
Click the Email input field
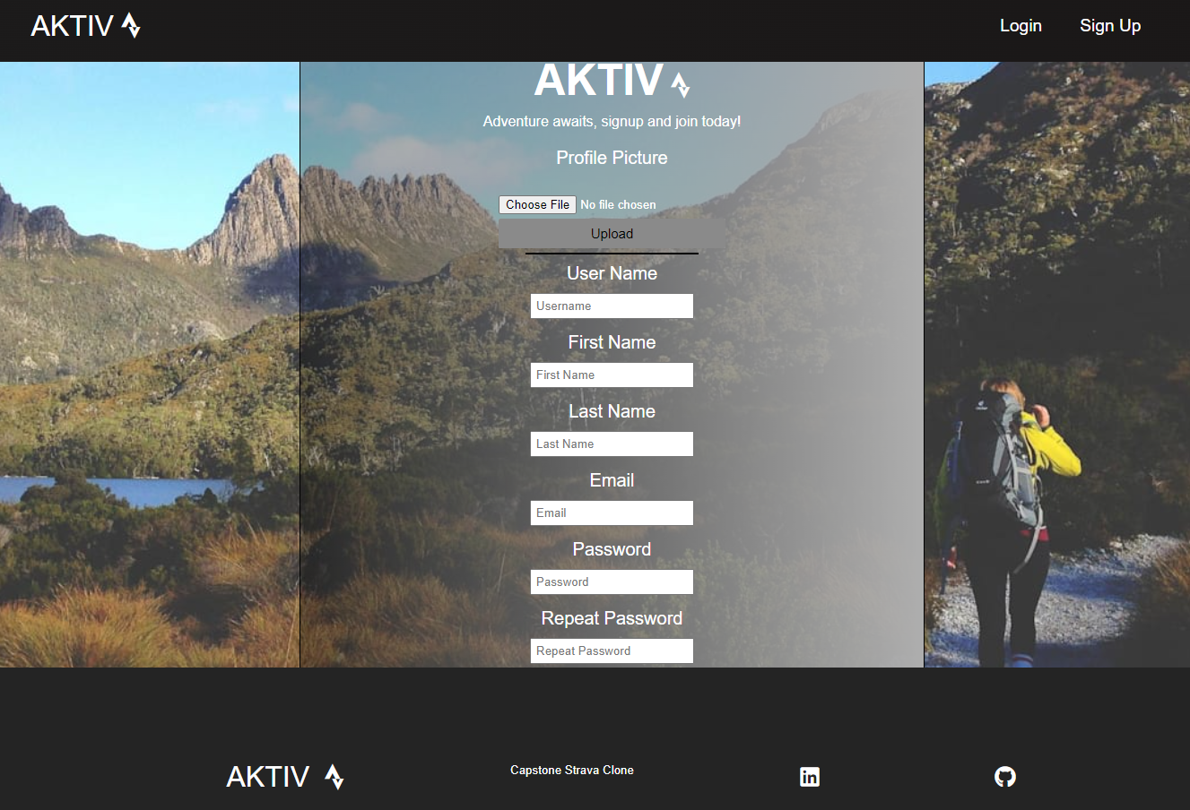click(612, 513)
